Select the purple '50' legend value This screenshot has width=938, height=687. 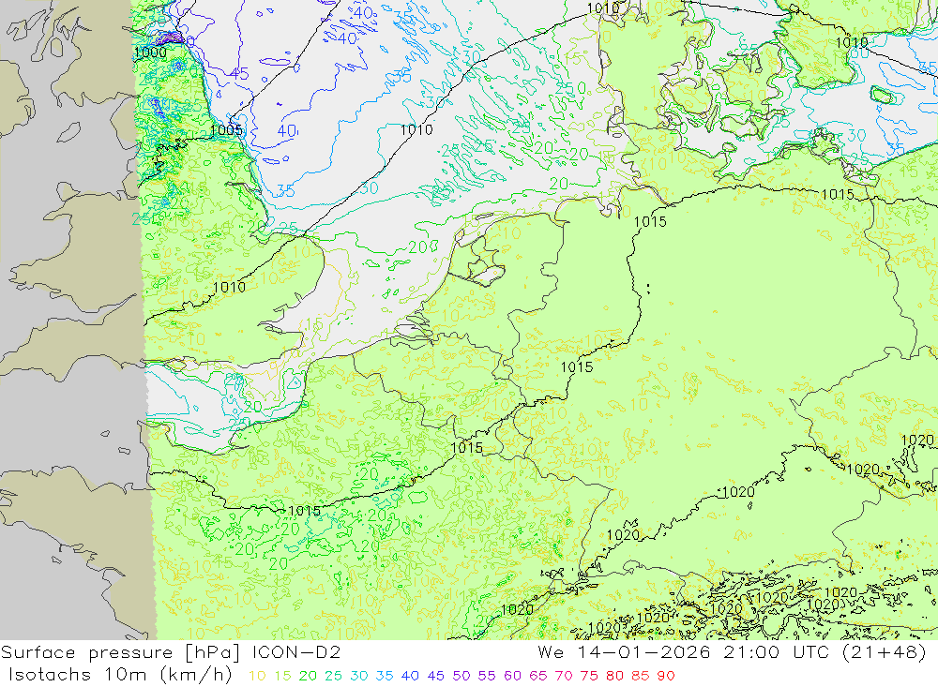(x=461, y=676)
